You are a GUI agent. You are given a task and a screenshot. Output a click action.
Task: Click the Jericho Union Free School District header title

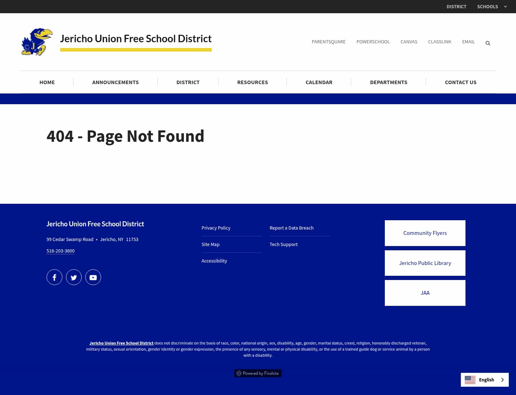coord(136,39)
